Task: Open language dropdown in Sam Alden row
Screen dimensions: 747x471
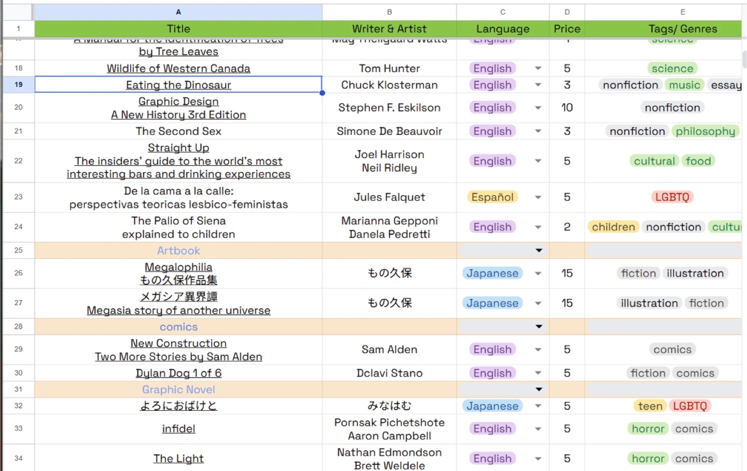Action: click(538, 350)
